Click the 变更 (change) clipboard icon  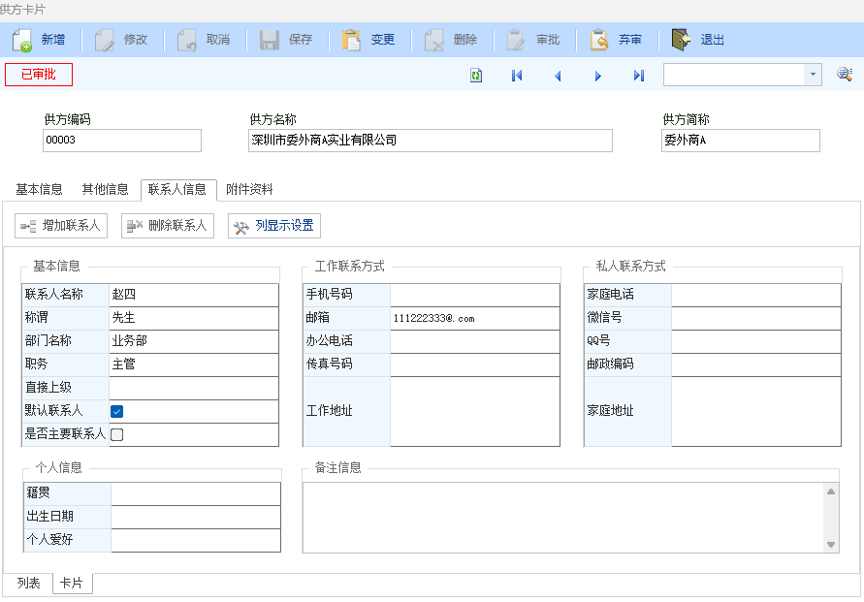351,40
